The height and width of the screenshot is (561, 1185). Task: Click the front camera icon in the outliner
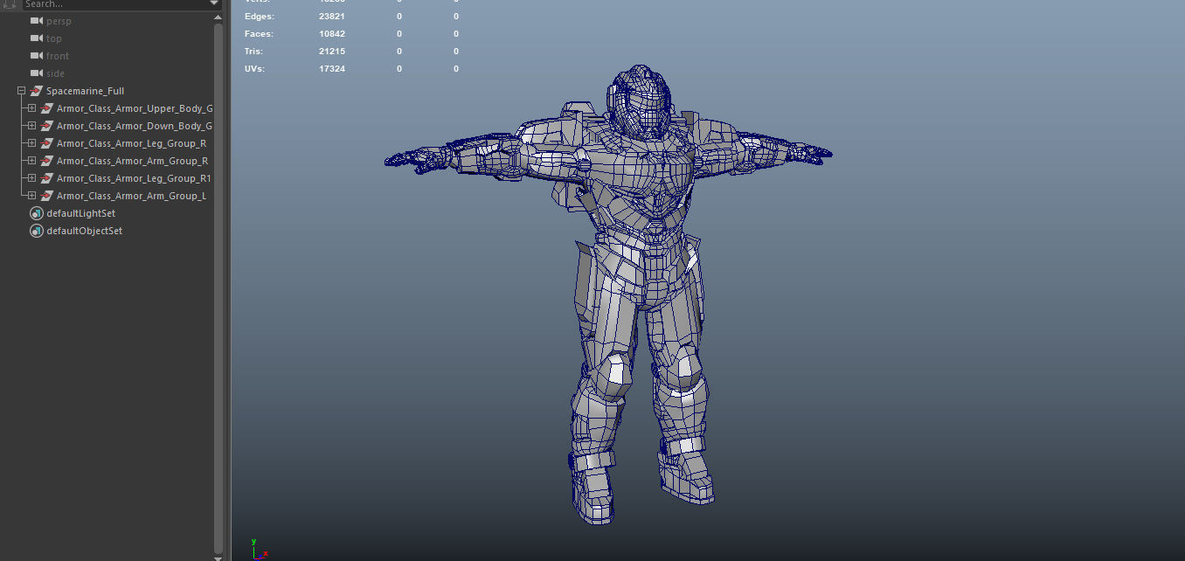[x=36, y=56]
